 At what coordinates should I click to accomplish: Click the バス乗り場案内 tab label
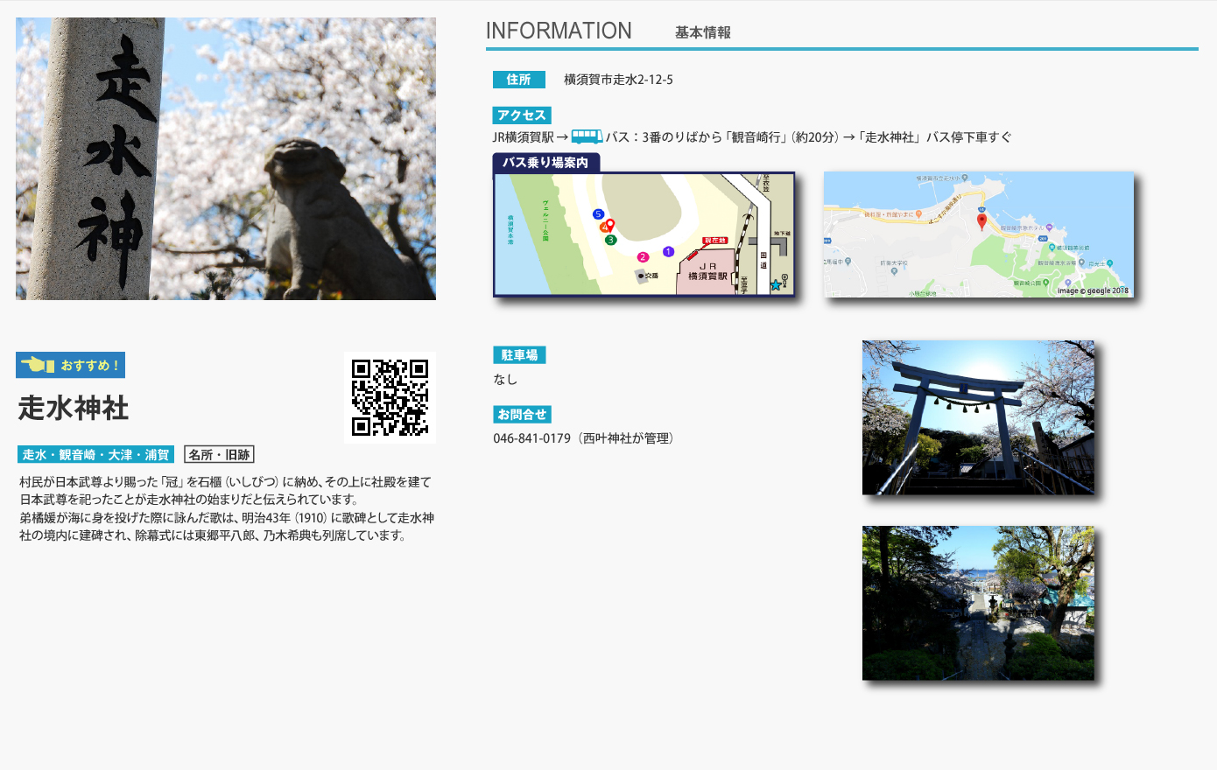pyautogui.click(x=545, y=163)
